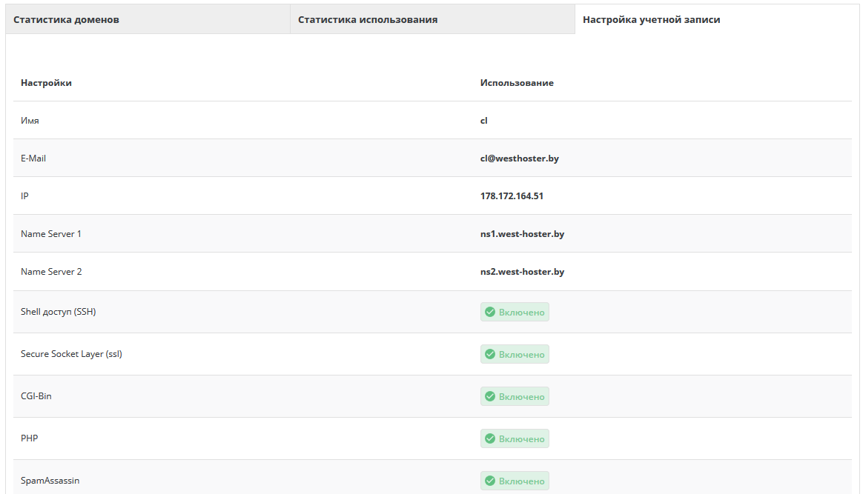Click the green check icon in PHP row
Image resolution: width=863 pixels, height=494 pixels.
tap(490, 439)
